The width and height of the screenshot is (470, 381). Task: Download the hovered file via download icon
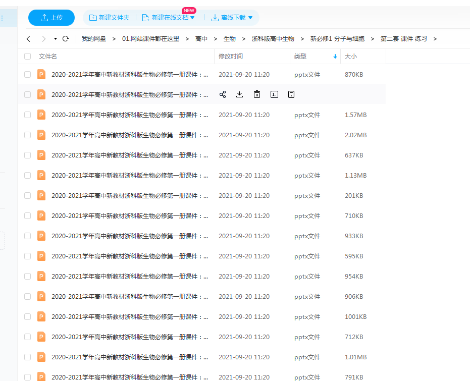click(x=239, y=95)
